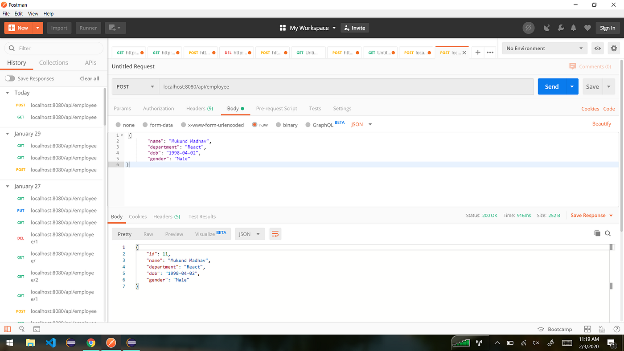Add a new request tab with plus icon
Viewport: 624px width, 351px height.
pyautogui.click(x=478, y=52)
